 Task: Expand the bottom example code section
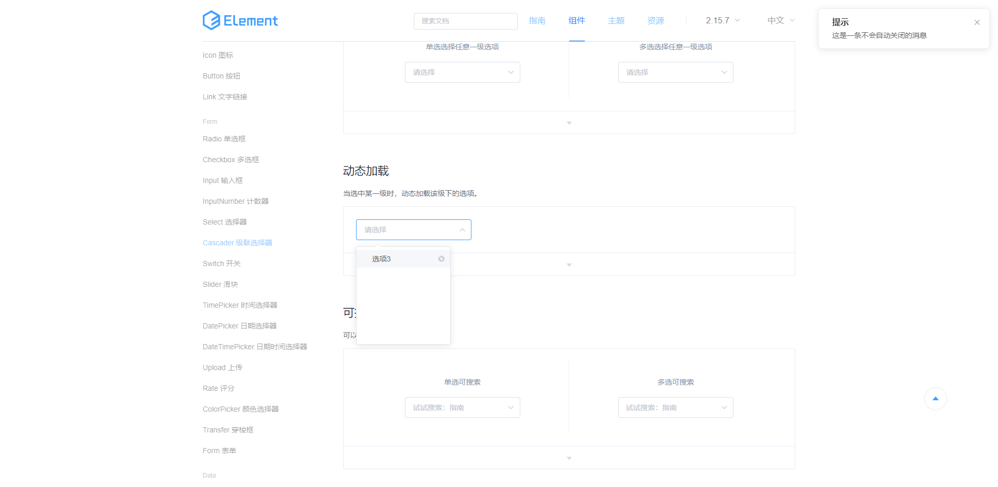[569, 458]
